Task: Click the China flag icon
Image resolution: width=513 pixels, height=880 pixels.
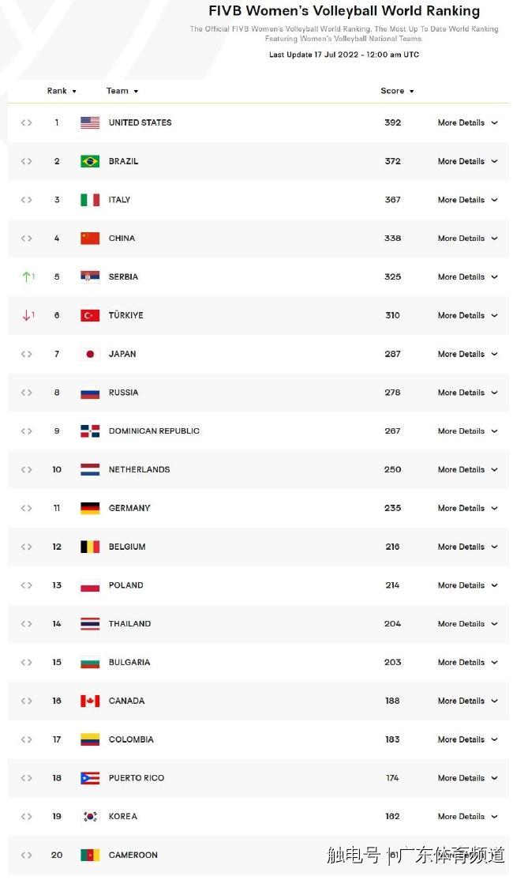Action: coord(90,238)
